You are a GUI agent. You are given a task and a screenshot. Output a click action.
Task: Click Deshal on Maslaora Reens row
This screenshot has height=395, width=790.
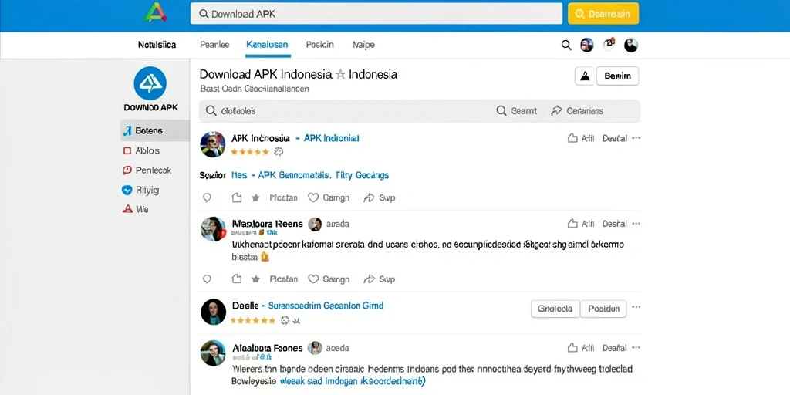pyautogui.click(x=615, y=224)
